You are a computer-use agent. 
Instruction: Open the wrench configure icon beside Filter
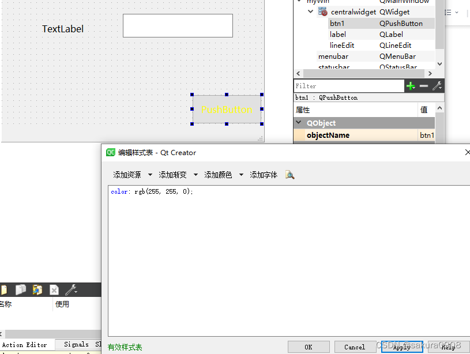pyautogui.click(x=437, y=86)
